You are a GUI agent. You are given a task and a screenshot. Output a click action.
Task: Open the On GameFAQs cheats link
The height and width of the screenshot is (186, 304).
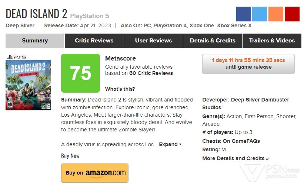[x=241, y=141]
